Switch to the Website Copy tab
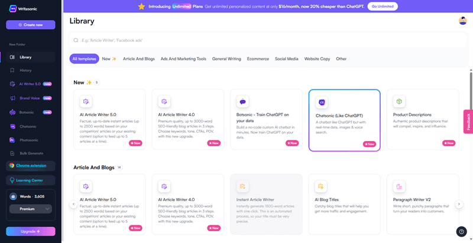473x243 pixels. [x=317, y=59]
